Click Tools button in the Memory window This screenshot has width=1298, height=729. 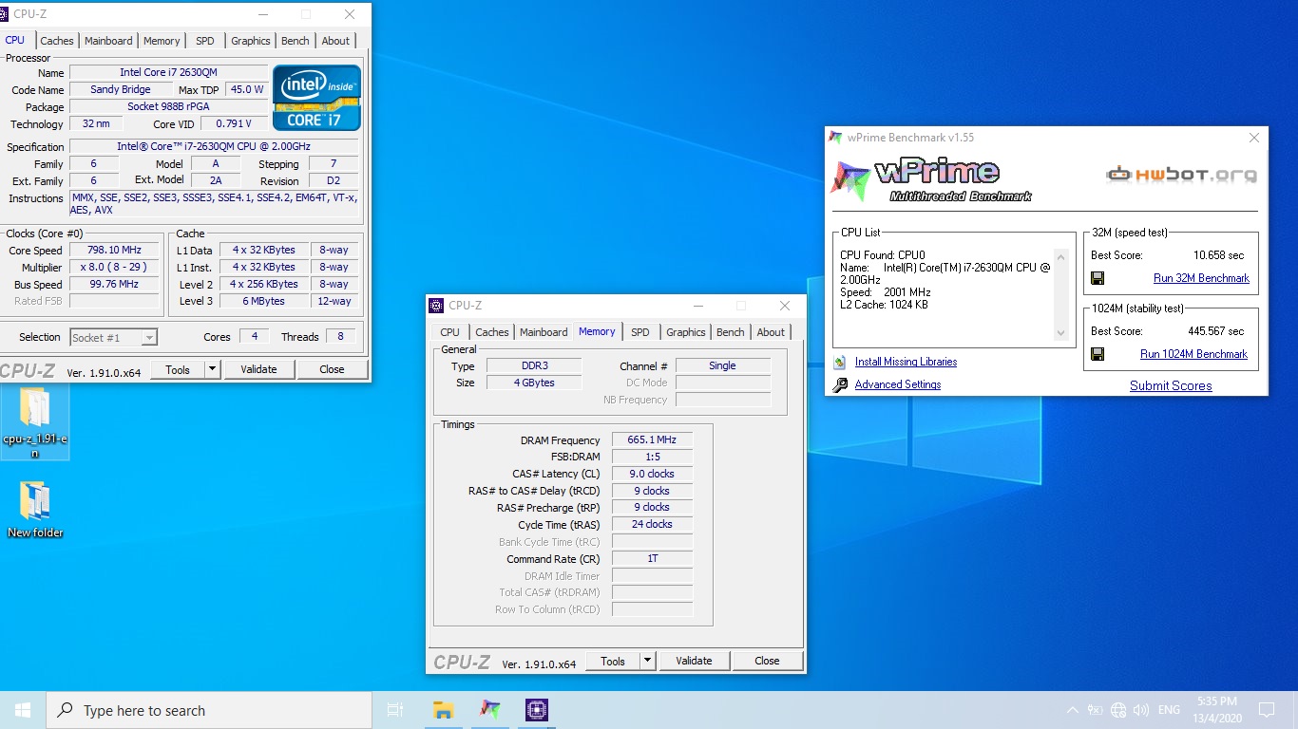(613, 661)
